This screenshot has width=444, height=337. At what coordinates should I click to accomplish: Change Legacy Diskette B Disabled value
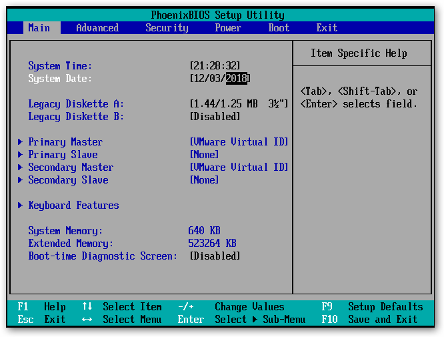[215, 117]
